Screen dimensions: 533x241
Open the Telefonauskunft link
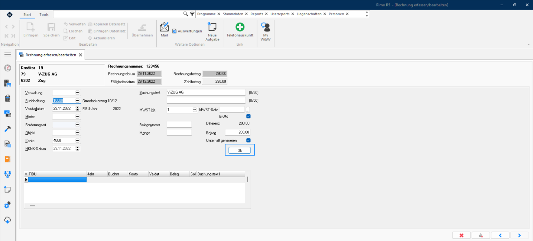tap(240, 30)
